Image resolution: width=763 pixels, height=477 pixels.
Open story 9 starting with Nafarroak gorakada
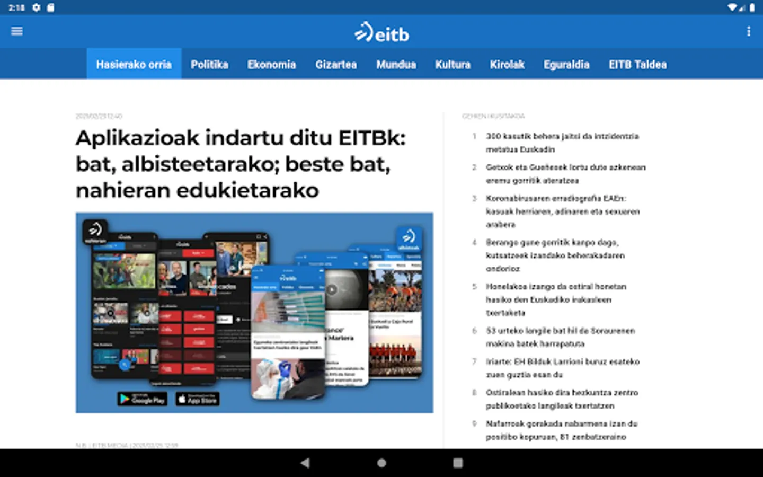(562, 430)
